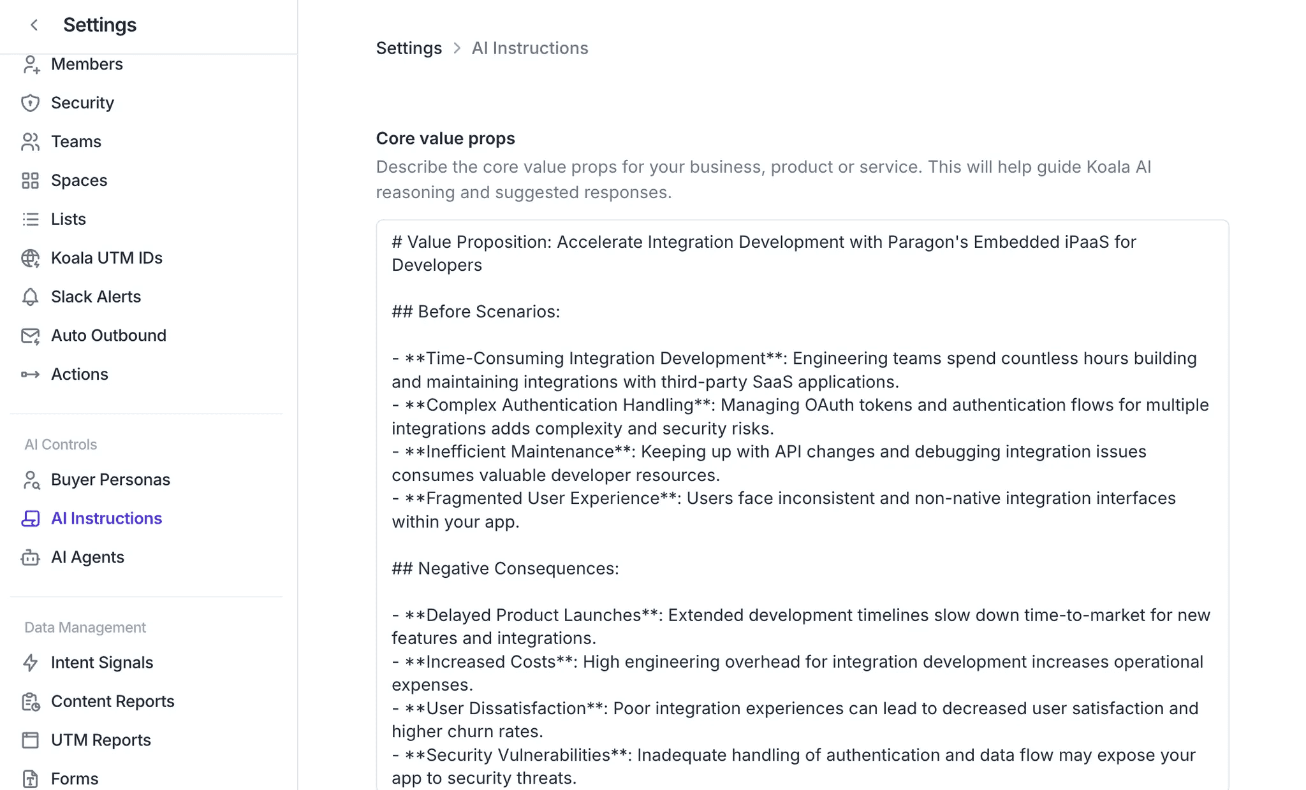
Task: Click the AI Agents robot icon
Action: (30, 557)
